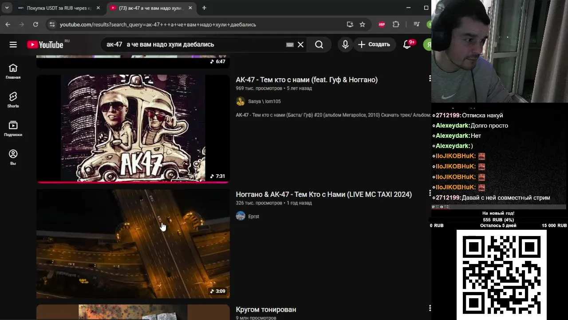Run the search with magnifier button
The image size is (568, 320).
[x=319, y=44]
